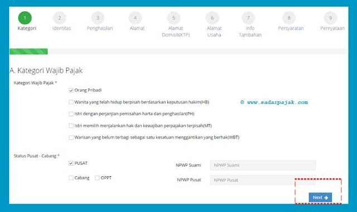Select step 9 Pernyataan circle
The height and width of the screenshot is (212, 357).
(x=330, y=18)
